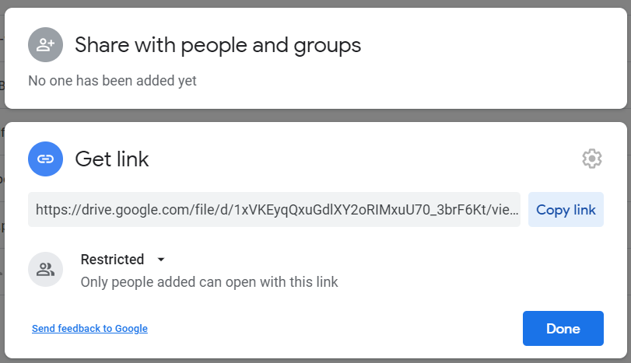Open link settings with the gear icon
This screenshot has height=363, width=631.
(592, 159)
